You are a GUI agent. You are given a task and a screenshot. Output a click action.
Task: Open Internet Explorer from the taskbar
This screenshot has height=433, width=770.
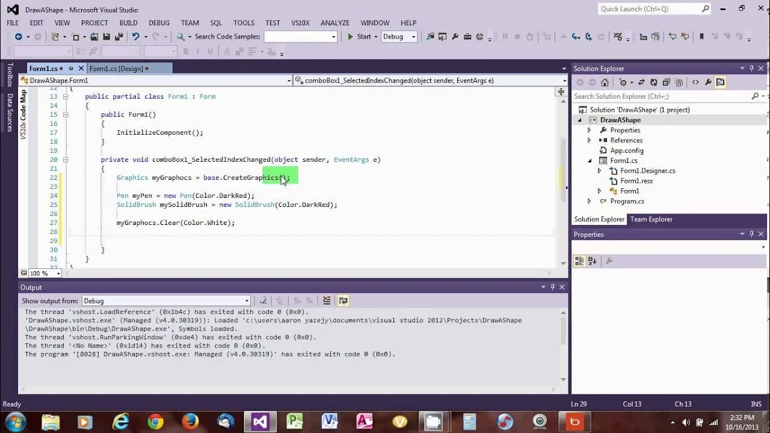pos(120,422)
